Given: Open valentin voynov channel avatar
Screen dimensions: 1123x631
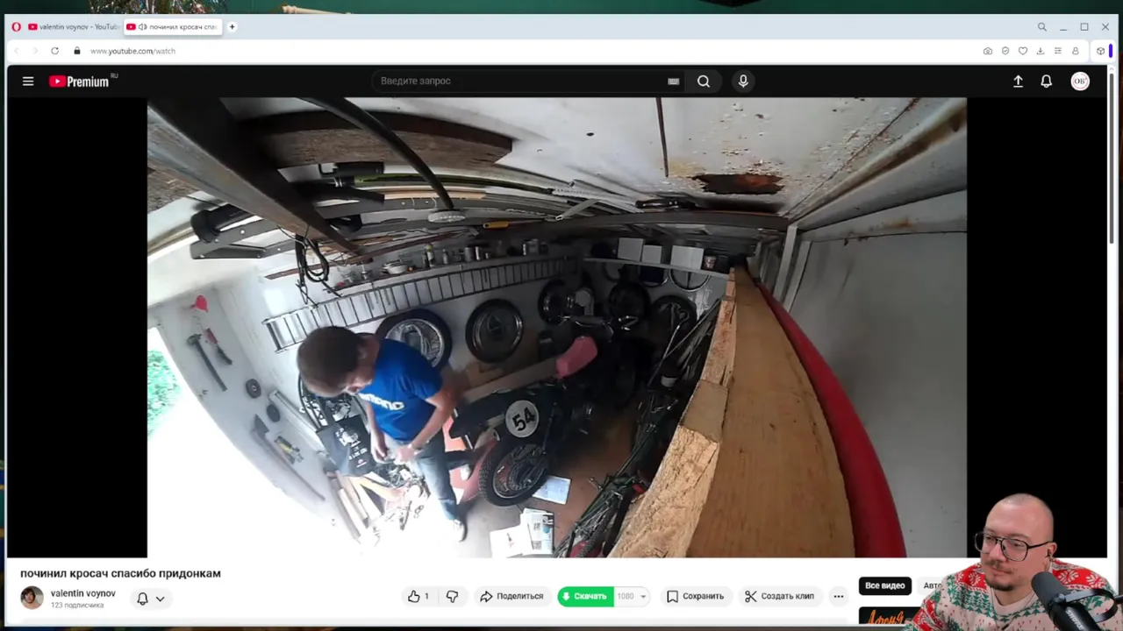Looking at the screenshot, I should (x=32, y=597).
